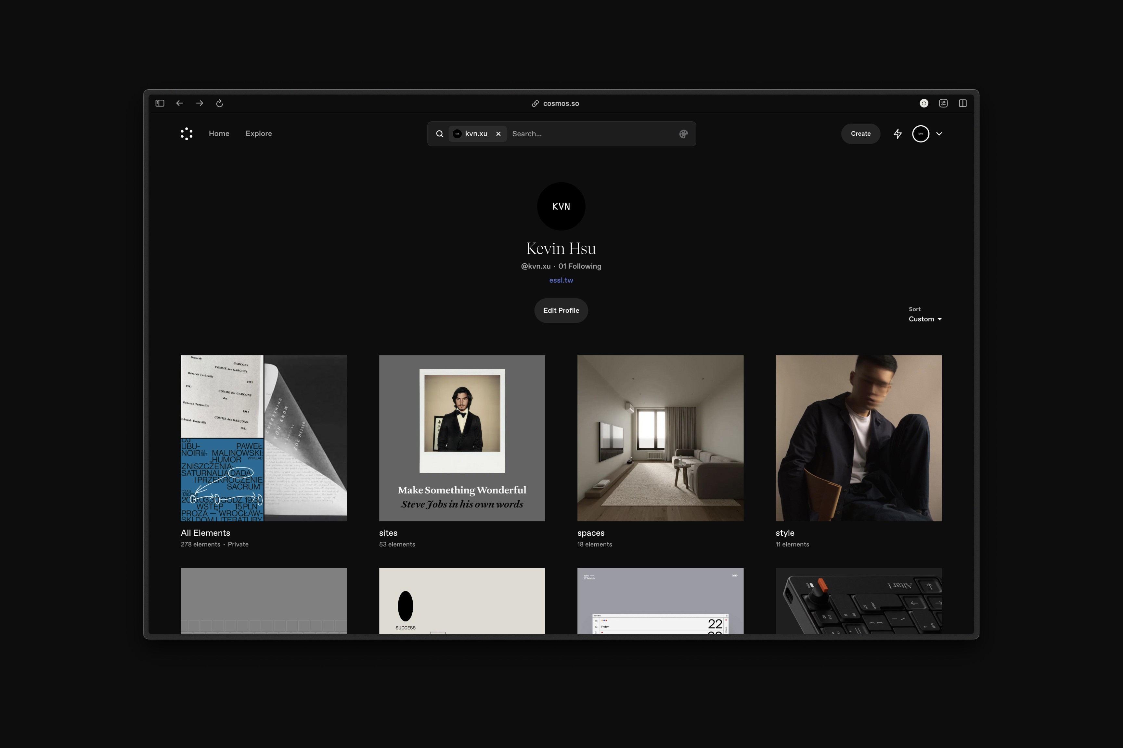1123x748 pixels.
Task: Click the Edit Profile button
Action: [x=561, y=311]
